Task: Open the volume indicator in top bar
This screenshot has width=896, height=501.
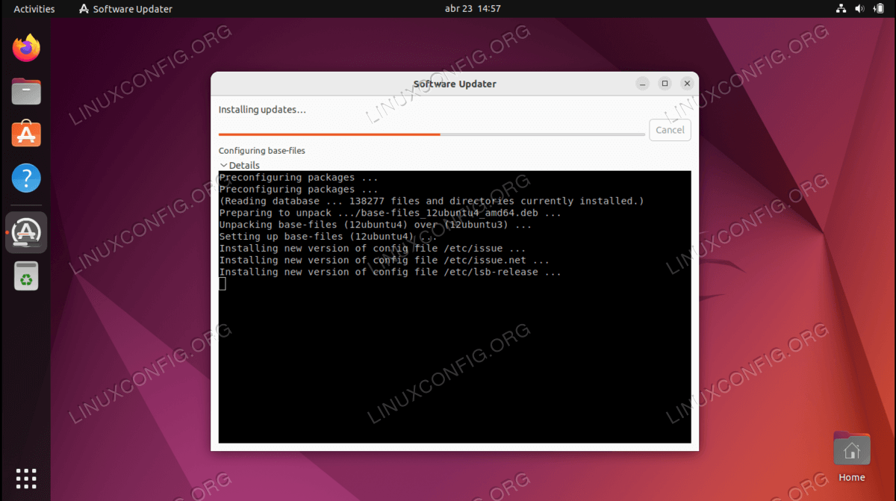Action: (x=859, y=9)
